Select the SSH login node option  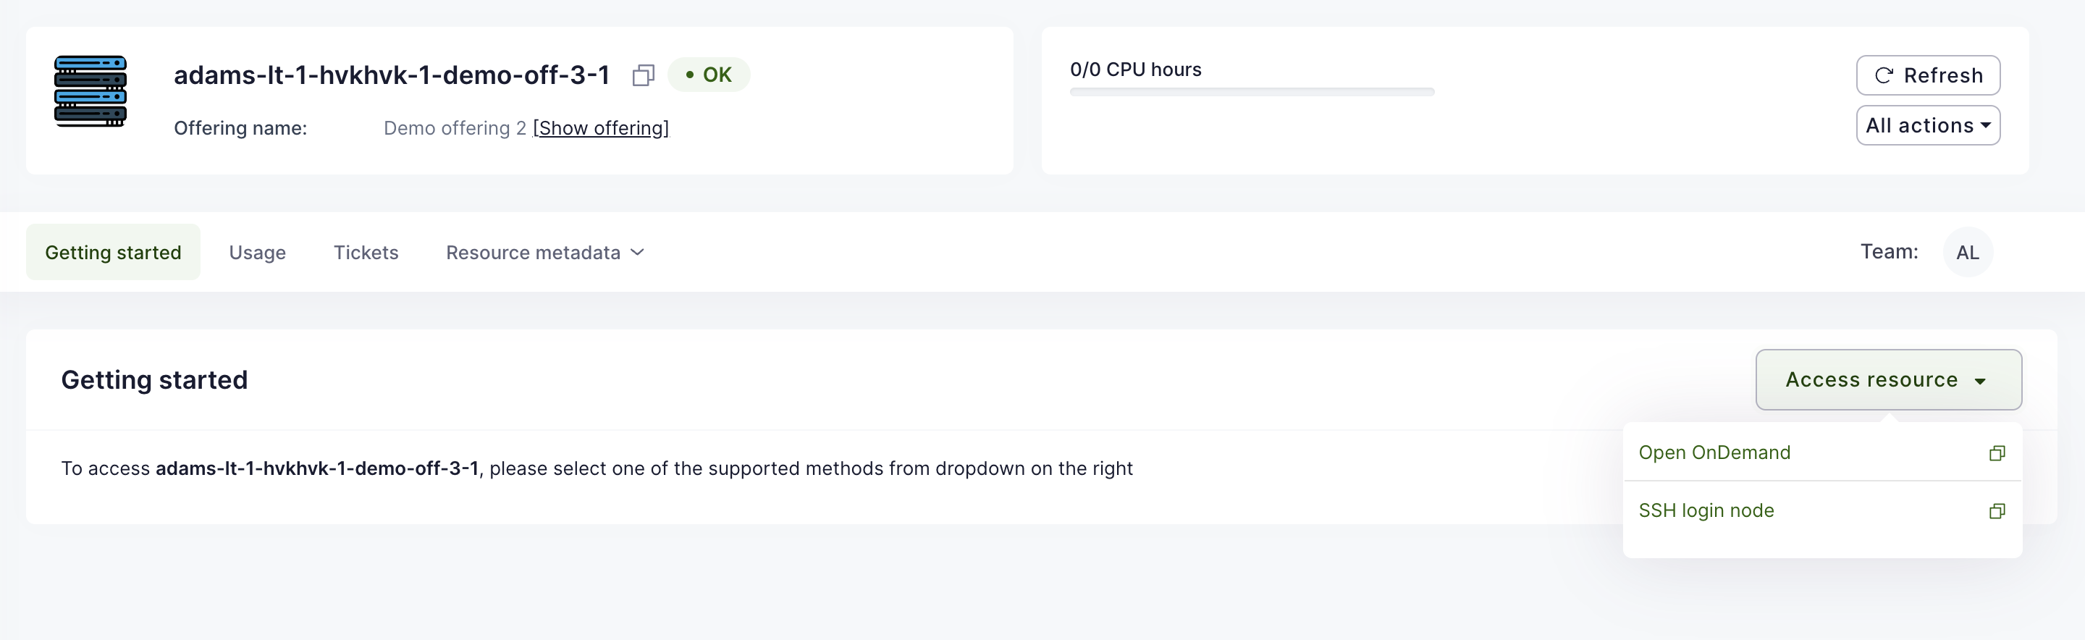pyautogui.click(x=1706, y=510)
